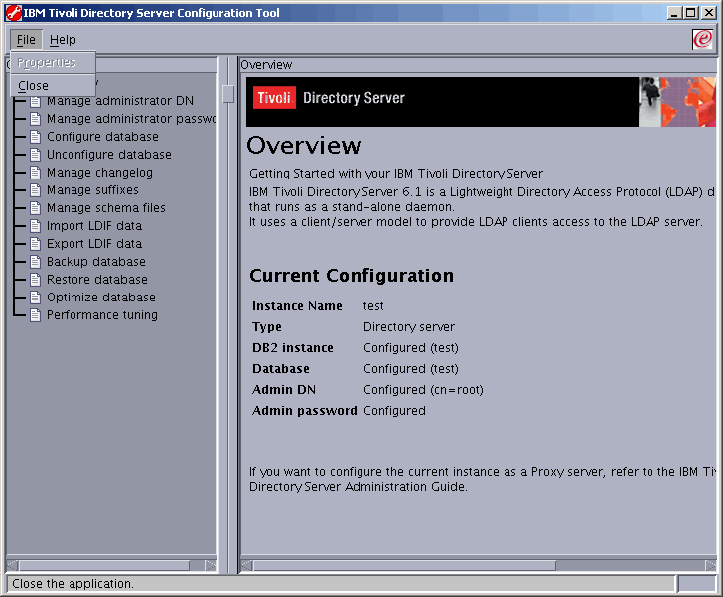Click the split pane divider handle

(228, 94)
